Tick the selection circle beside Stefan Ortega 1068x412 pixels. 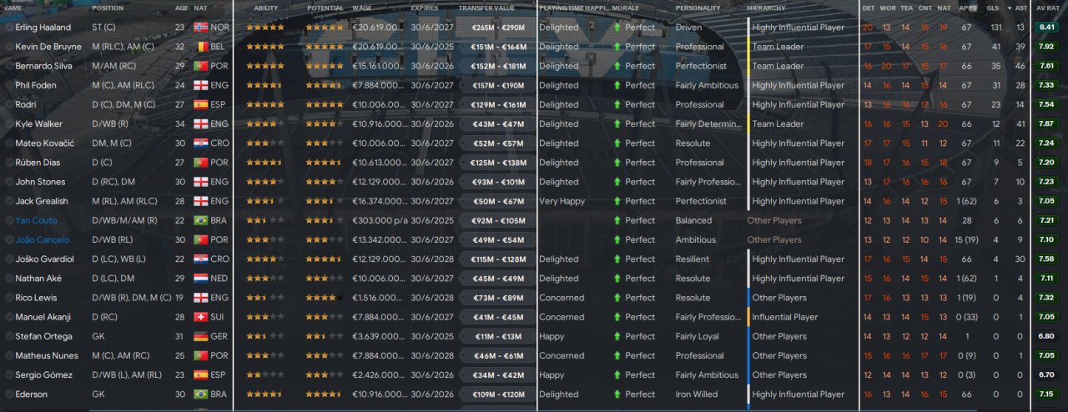coord(8,336)
